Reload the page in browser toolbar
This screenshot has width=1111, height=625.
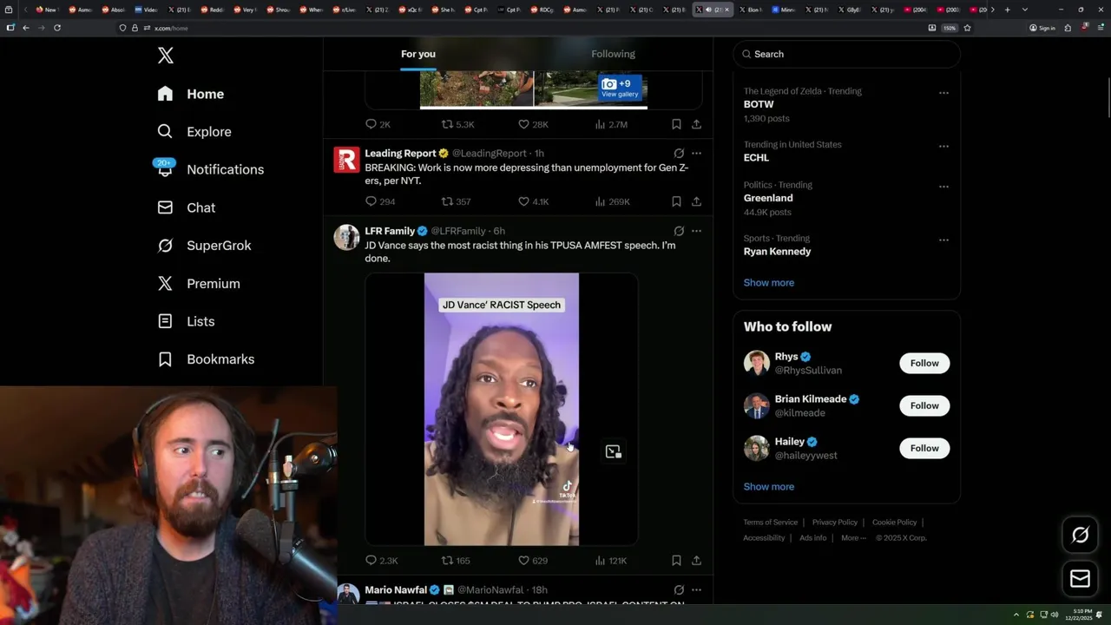coord(57,28)
